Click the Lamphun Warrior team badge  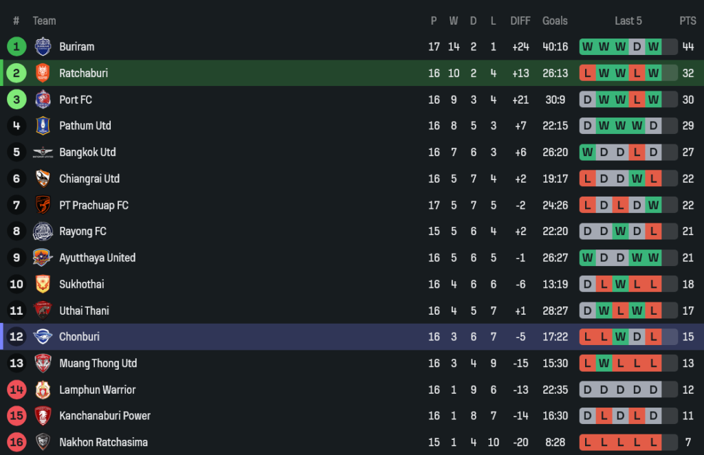pos(43,390)
